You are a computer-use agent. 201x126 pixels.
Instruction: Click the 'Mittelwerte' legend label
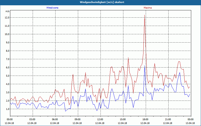click(x=52, y=8)
